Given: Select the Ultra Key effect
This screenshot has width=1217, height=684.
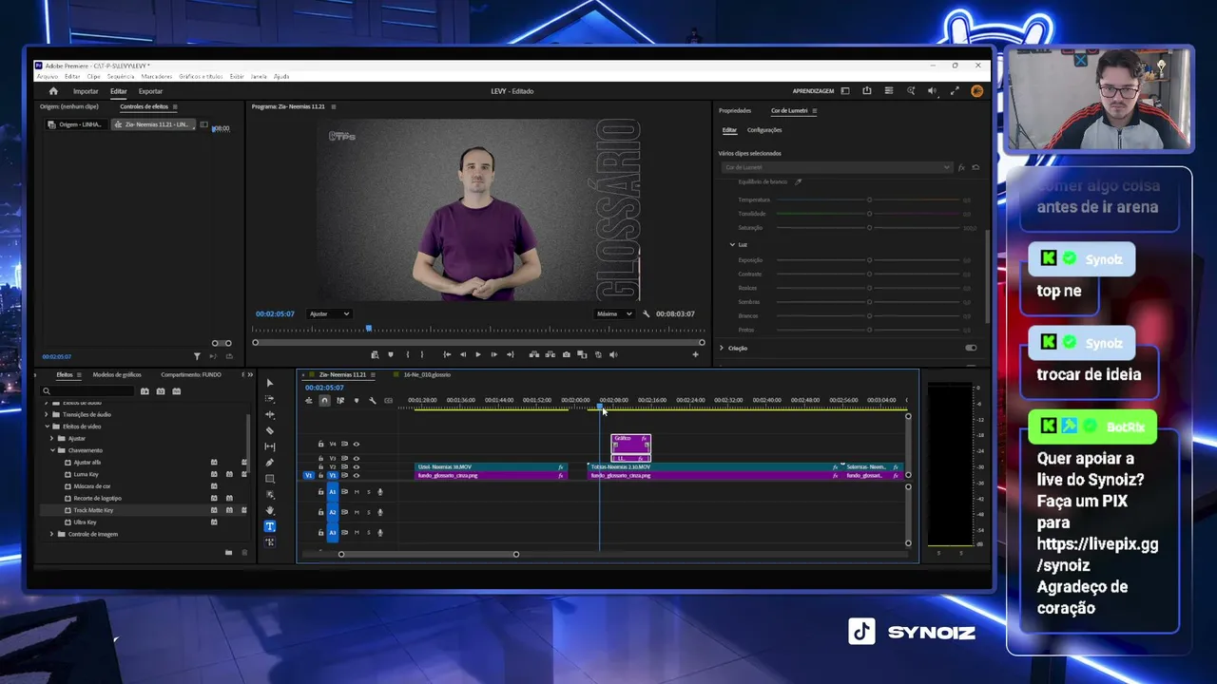Looking at the screenshot, I should pos(86,522).
